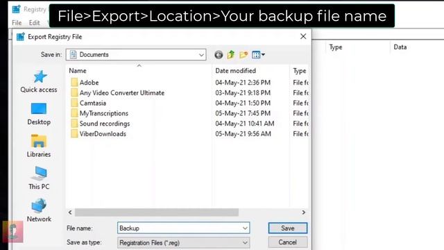Click the date 03-May-21 9:18 PM
Image resolution: width=444 pixels, height=250 pixels.
(243, 92)
